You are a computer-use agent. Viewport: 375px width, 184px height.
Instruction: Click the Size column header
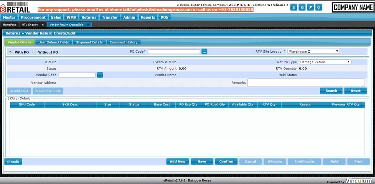[x=108, y=105]
